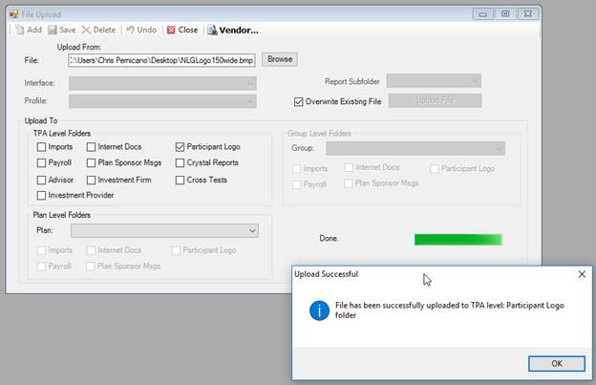Click the Delete toolbar icon
This screenshot has width=596, height=385.
87,30
